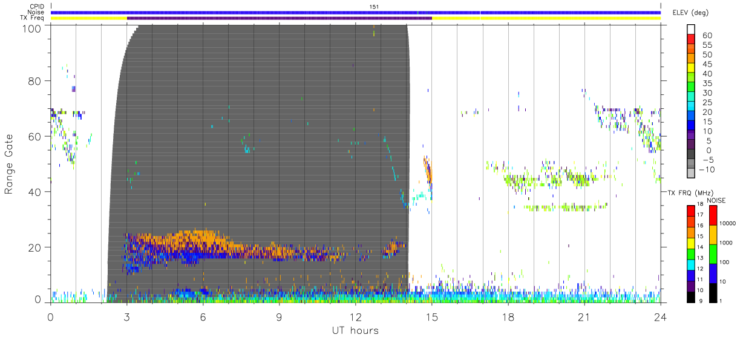Click the '12' tick on the UT hours axis
This screenshot has width=743, height=343.
[356, 317]
